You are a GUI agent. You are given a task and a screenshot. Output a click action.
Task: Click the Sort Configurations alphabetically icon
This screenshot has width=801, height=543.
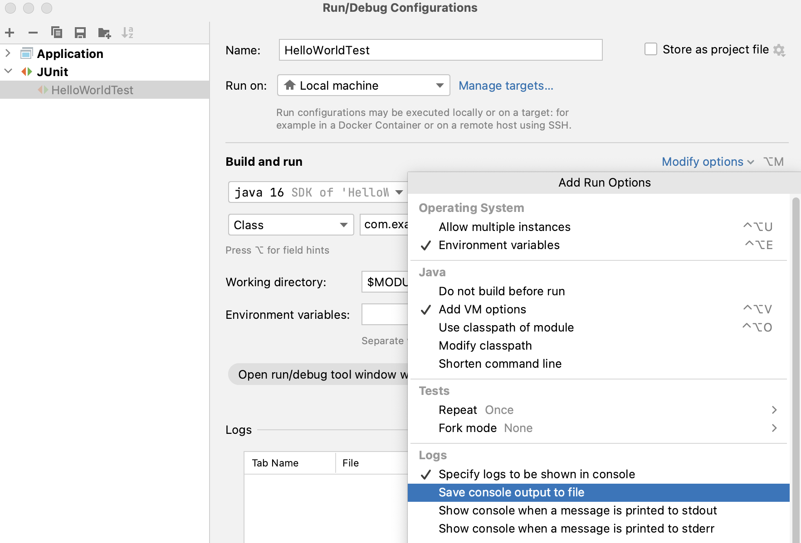[127, 33]
